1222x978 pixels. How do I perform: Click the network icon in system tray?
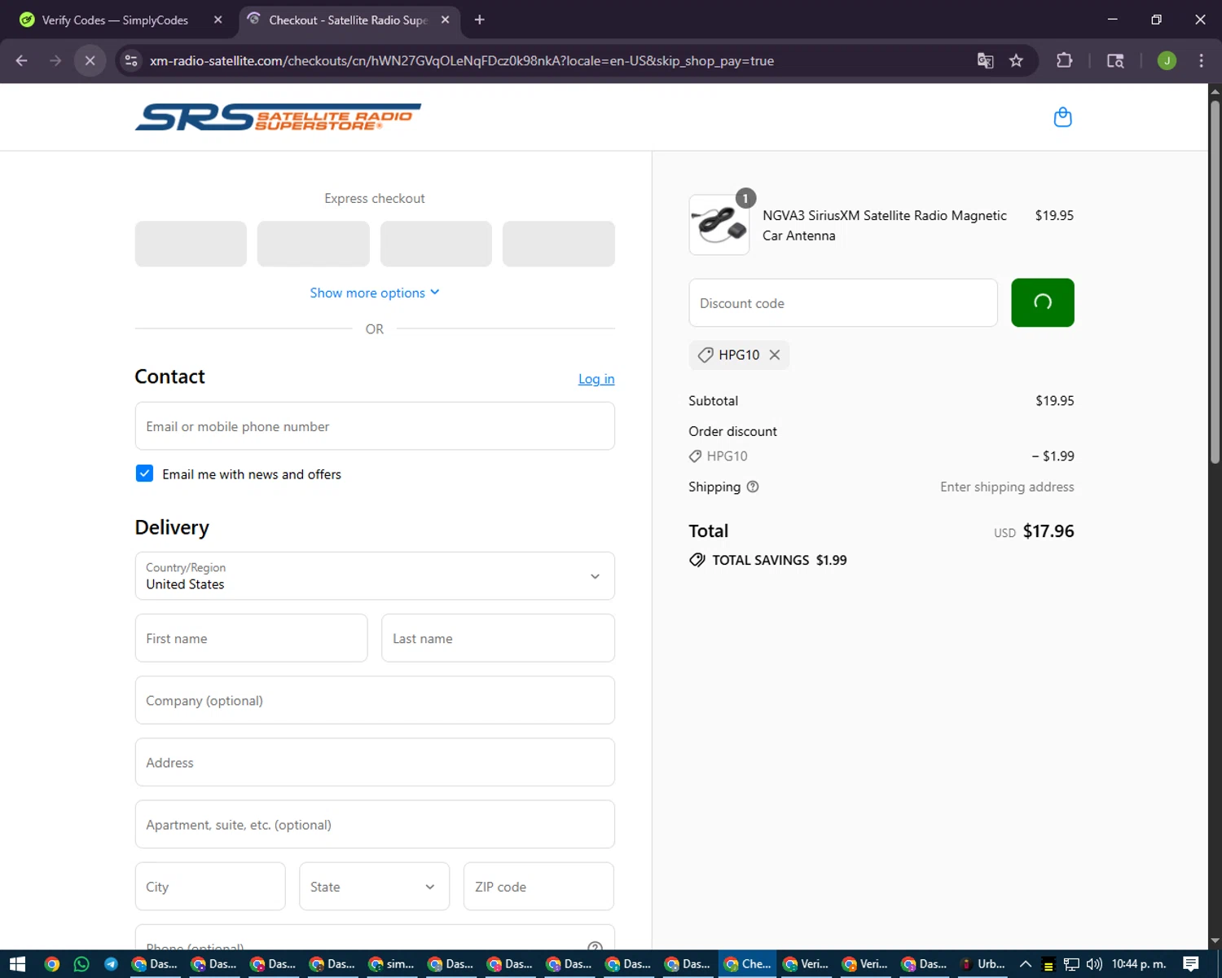1071,964
